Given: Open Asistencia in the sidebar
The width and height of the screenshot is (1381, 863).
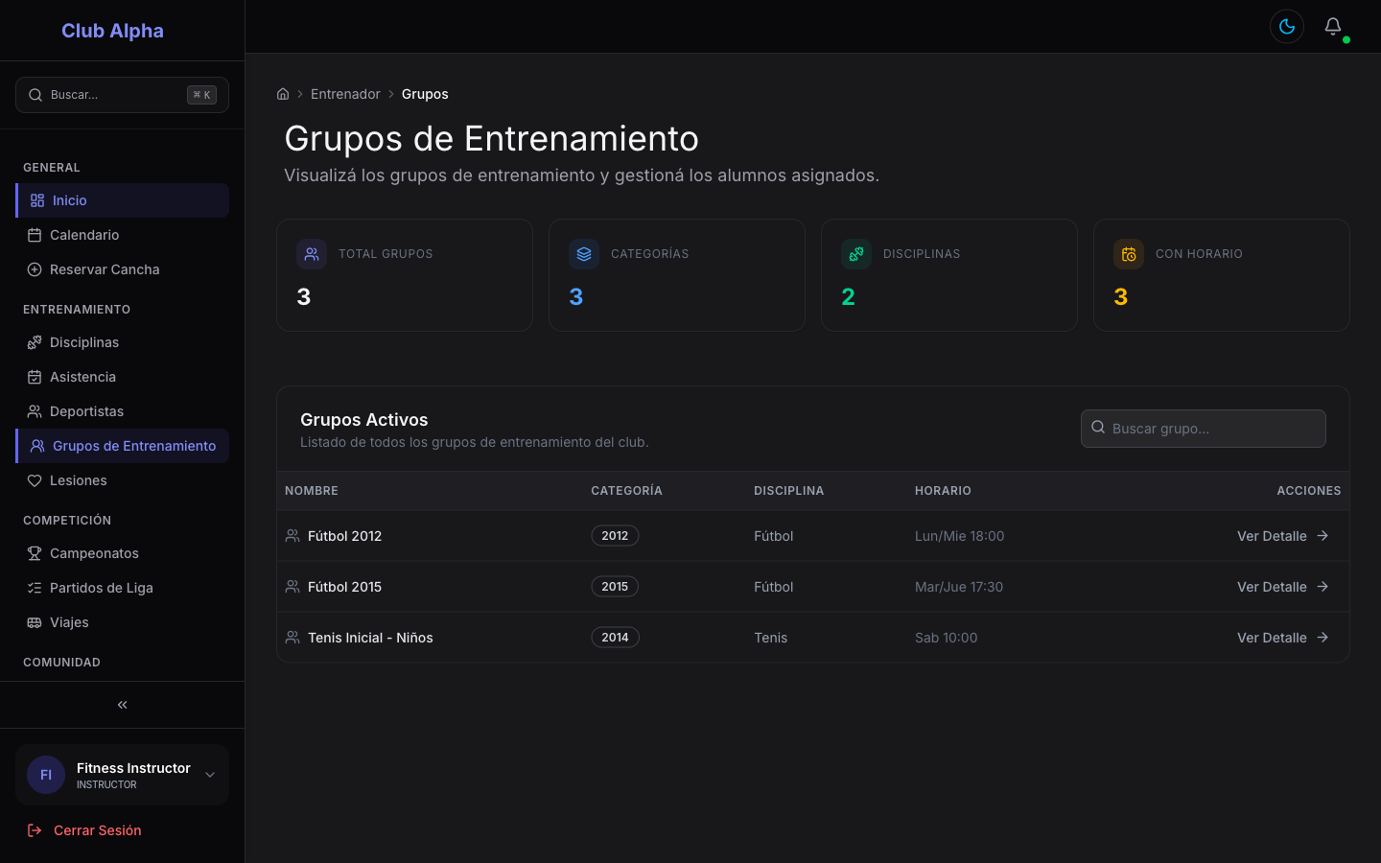Looking at the screenshot, I should click(x=122, y=377).
